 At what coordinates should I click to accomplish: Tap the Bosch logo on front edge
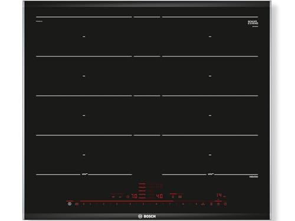click(147, 216)
